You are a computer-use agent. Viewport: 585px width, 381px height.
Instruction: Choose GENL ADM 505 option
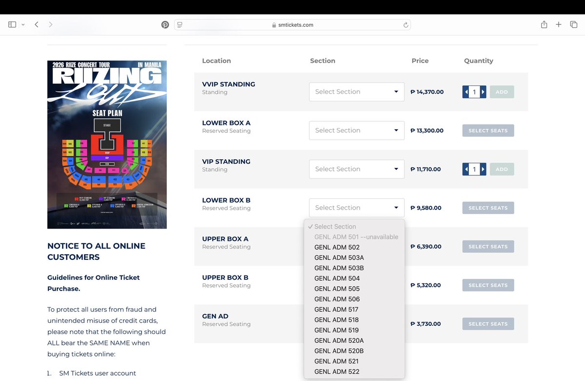[x=354, y=289]
